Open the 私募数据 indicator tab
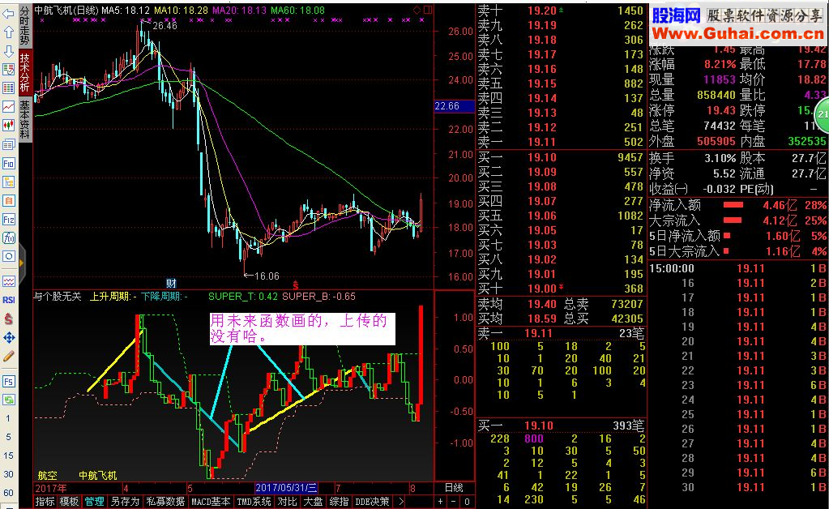 click(165, 502)
